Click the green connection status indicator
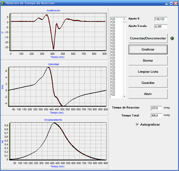 coord(172,39)
